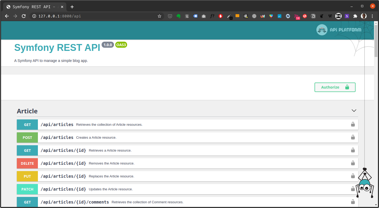The height and width of the screenshot is (208, 379).
Task: Click lock icon on PUT articles row
Action: tap(353, 176)
